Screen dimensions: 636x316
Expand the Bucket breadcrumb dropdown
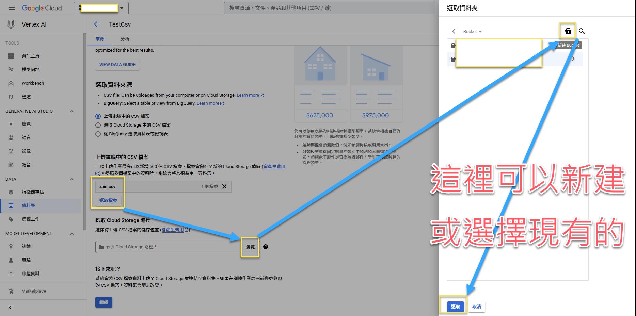[473, 31]
